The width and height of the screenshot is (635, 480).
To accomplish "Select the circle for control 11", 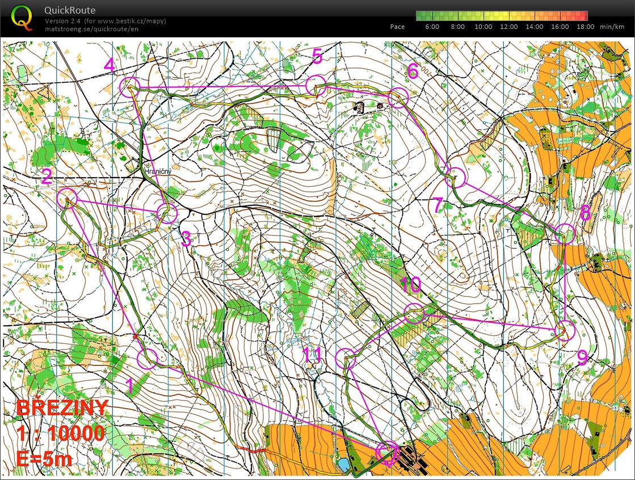I will pos(346,359).
